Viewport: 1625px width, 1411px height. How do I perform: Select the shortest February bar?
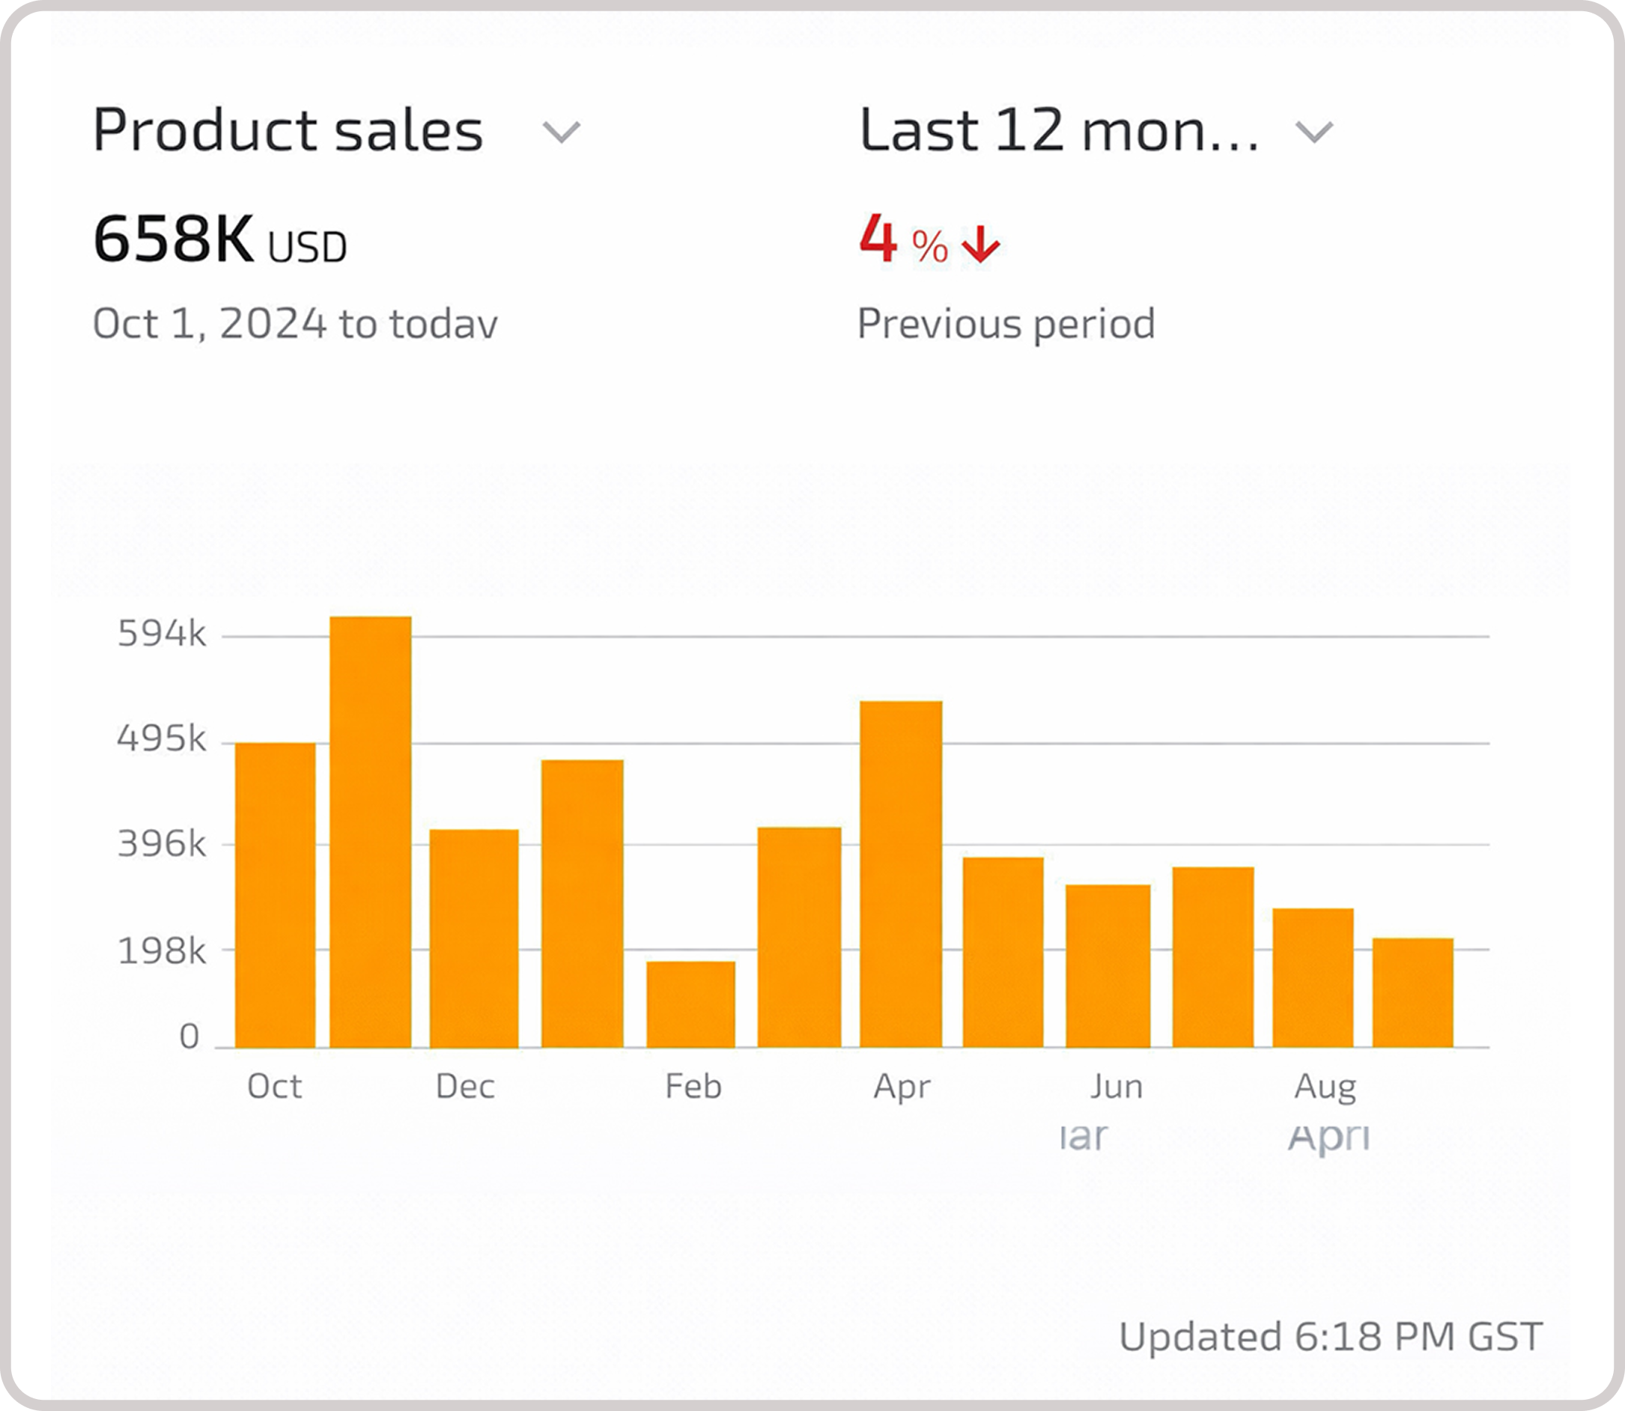coord(690,1004)
